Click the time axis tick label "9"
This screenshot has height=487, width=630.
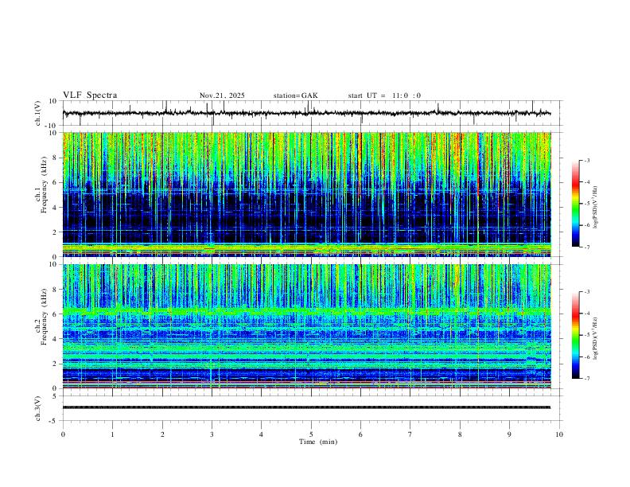[509, 434]
